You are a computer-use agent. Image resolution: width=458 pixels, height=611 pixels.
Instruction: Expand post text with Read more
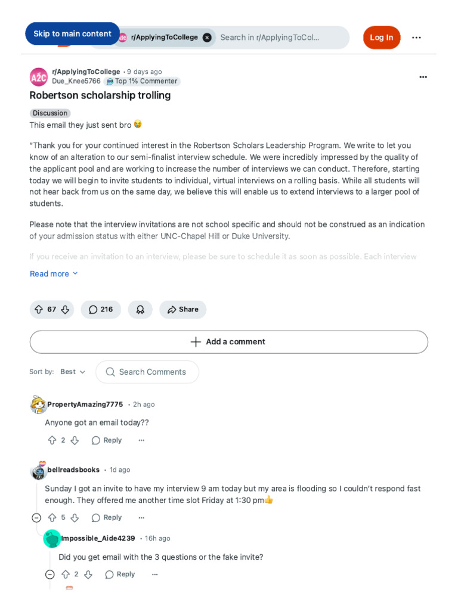coord(54,274)
